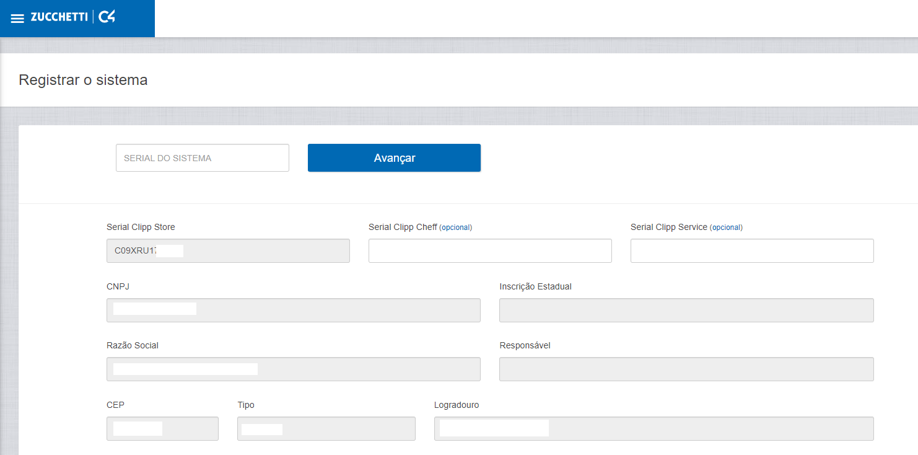
Task: Click the Registrar o sistema heading
Action: pyautogui.click(x=83, y=80)
